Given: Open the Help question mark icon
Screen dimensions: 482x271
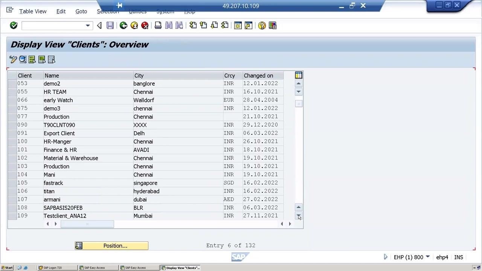Looking at the screenshot, I should coord(262,26).
